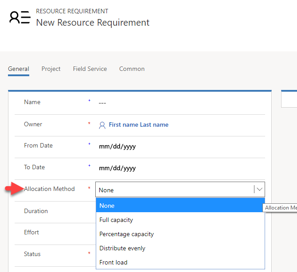The image size is (297, 272).
Task: Open the Project tab
Action: click(51, 69)
